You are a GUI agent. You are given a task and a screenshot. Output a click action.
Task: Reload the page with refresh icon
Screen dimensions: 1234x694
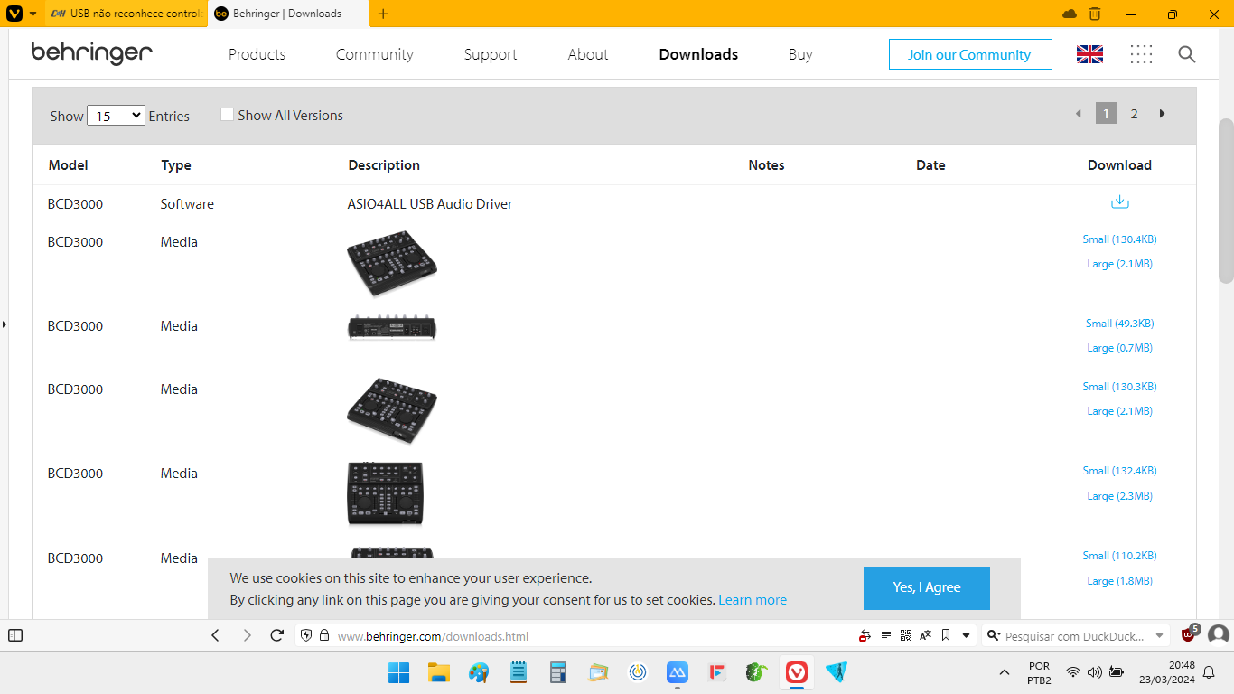[277, 635]
